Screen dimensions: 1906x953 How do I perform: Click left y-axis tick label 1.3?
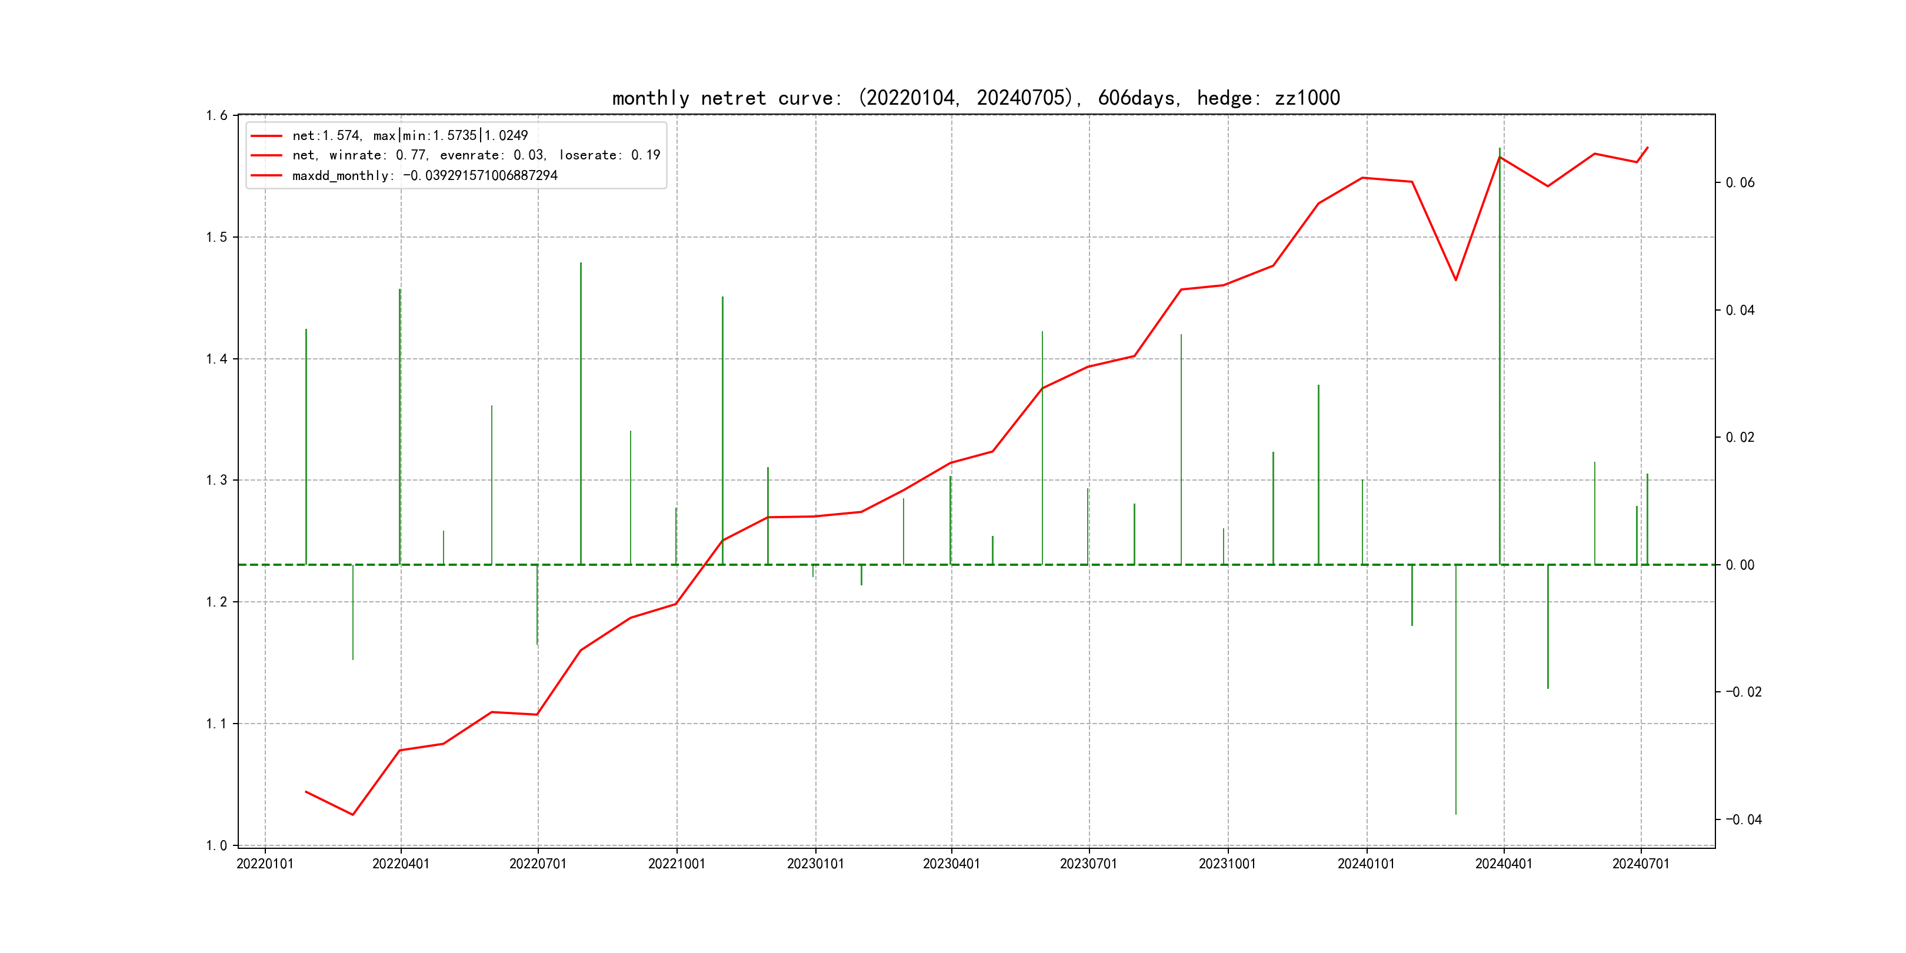[217, 480]
